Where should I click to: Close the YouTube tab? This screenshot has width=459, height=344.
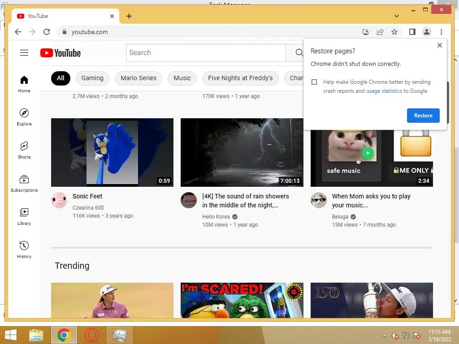point(112,16)
